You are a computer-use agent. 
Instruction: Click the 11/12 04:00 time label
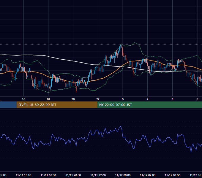(x=172, y=175)
